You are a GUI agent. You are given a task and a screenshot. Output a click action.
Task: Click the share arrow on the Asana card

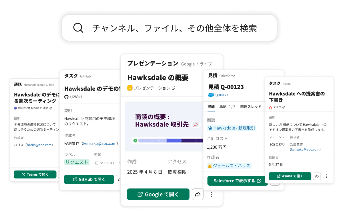tap(317, 176)
